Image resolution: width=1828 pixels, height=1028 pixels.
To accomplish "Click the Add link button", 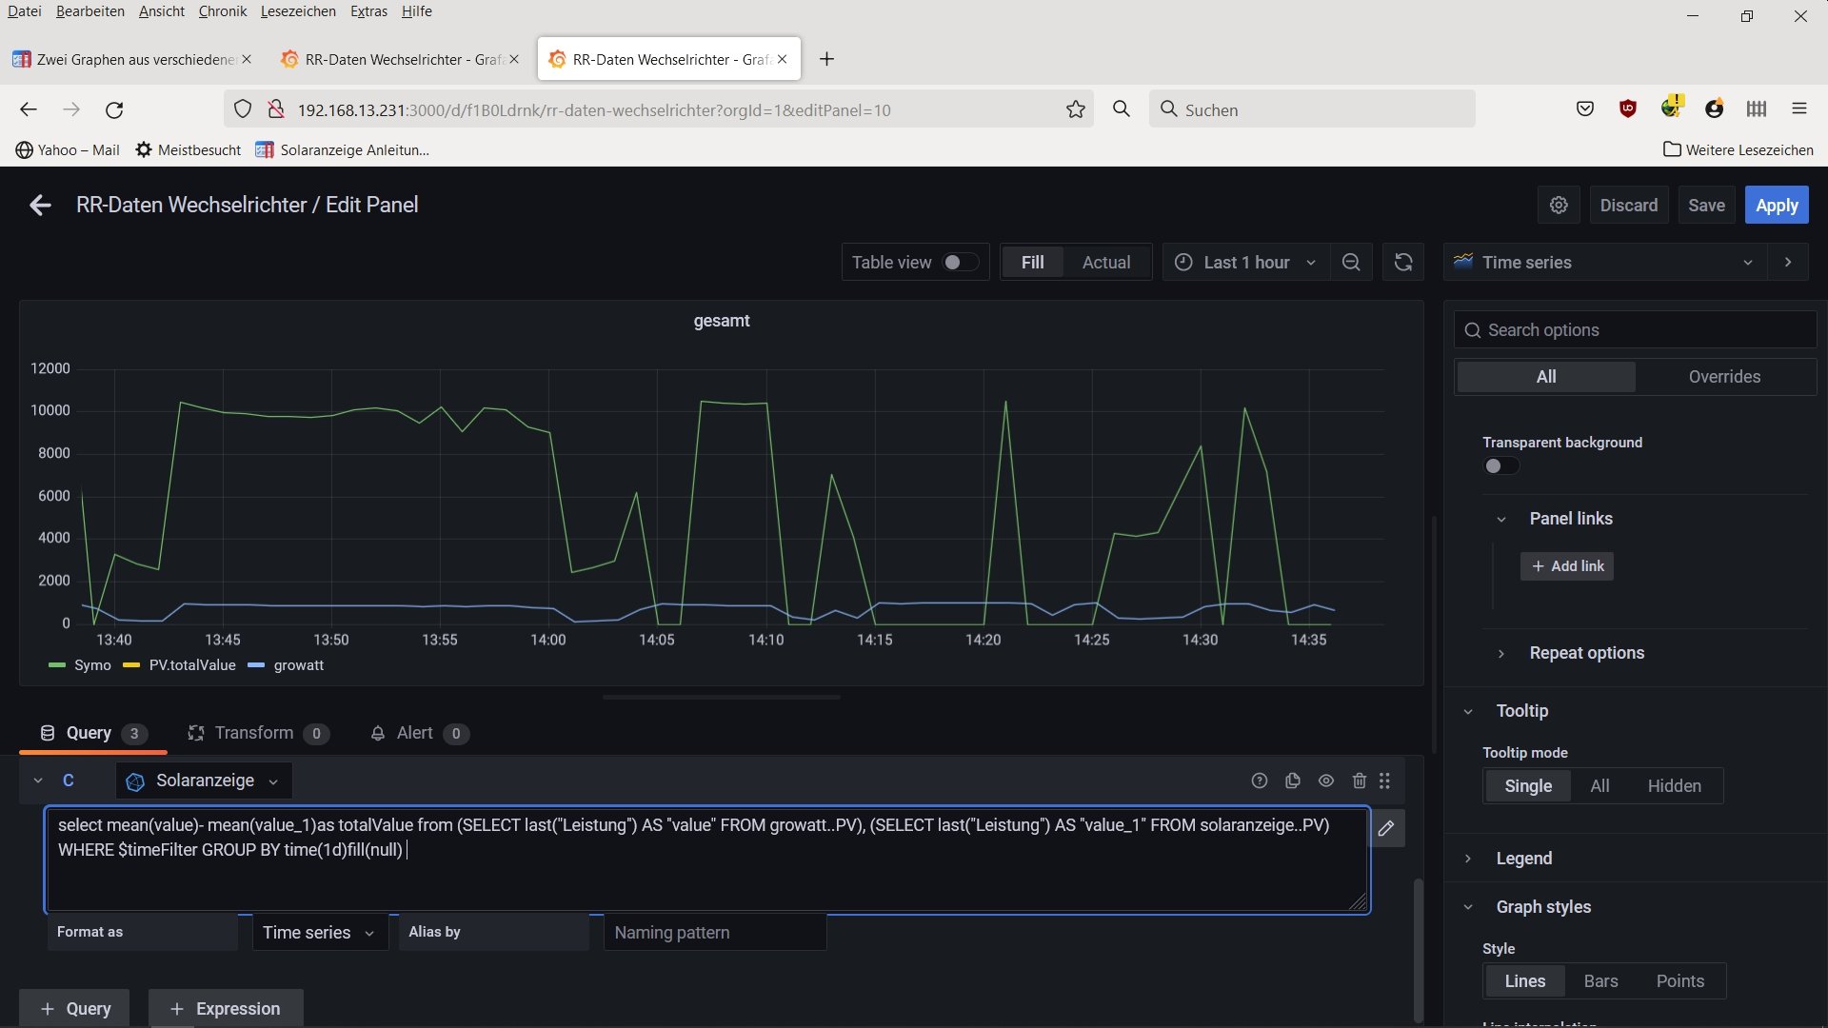I will click(1566, 566).
